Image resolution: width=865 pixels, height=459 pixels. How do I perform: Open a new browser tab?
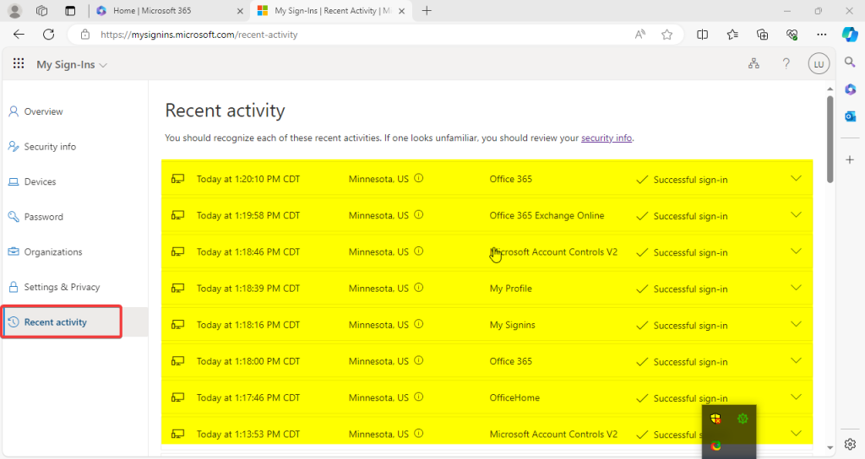tap(427, 11)
